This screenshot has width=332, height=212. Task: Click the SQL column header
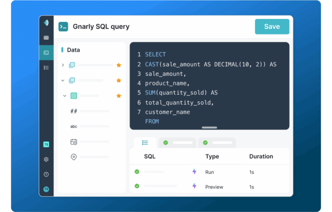click(150, 157)
